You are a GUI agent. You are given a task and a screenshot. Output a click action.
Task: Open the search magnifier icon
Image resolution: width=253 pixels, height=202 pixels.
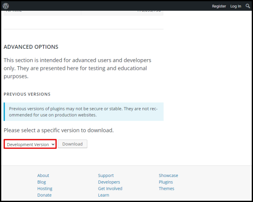click(248, 6)
